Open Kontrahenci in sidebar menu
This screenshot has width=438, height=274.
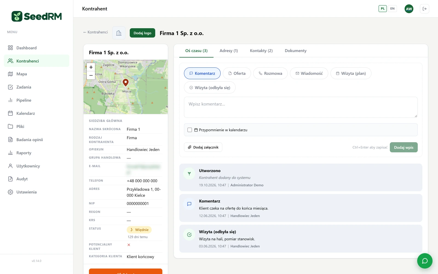36,61
